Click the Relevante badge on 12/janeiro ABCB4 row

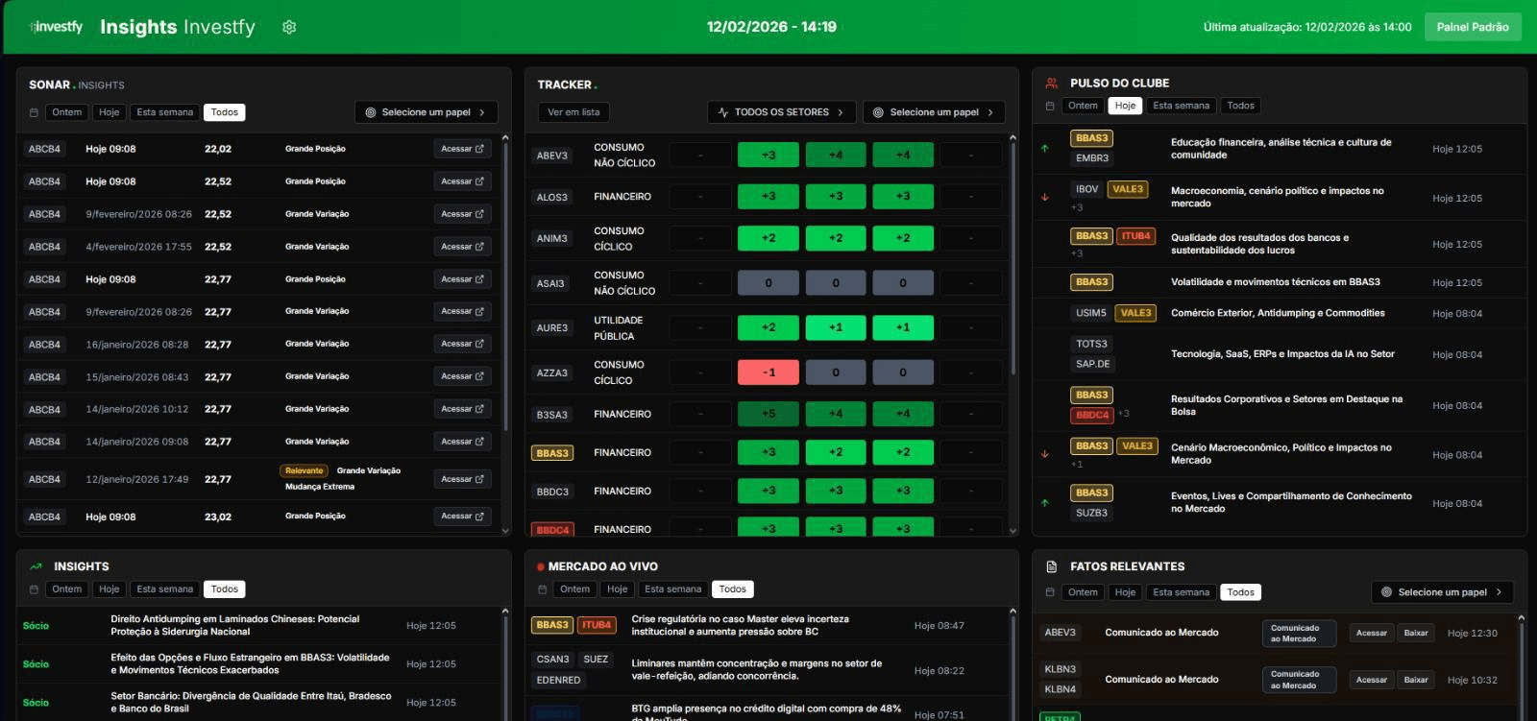tap(304, 470)
